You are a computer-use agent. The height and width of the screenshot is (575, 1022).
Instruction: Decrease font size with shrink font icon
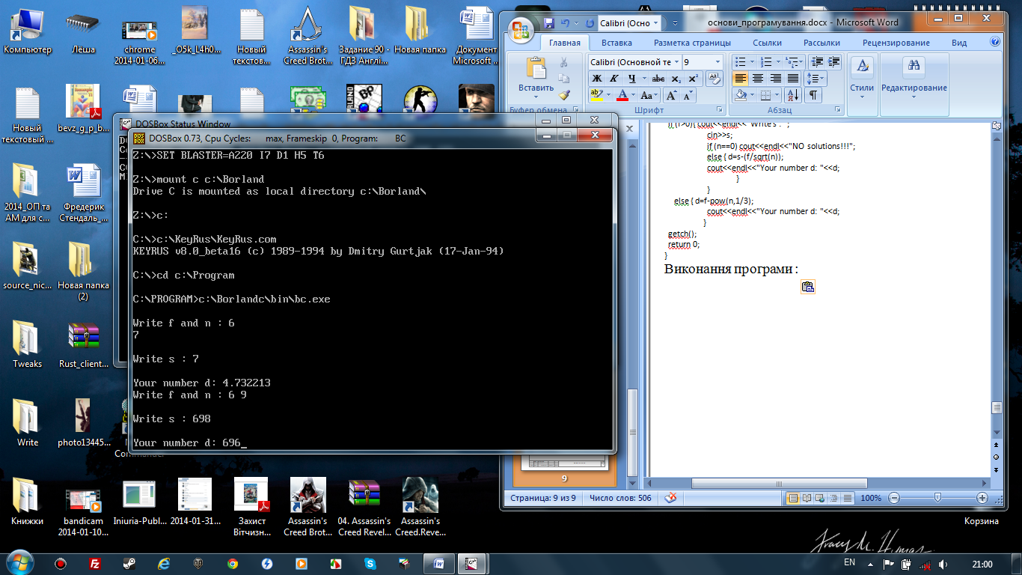click(x=688, y=95)
